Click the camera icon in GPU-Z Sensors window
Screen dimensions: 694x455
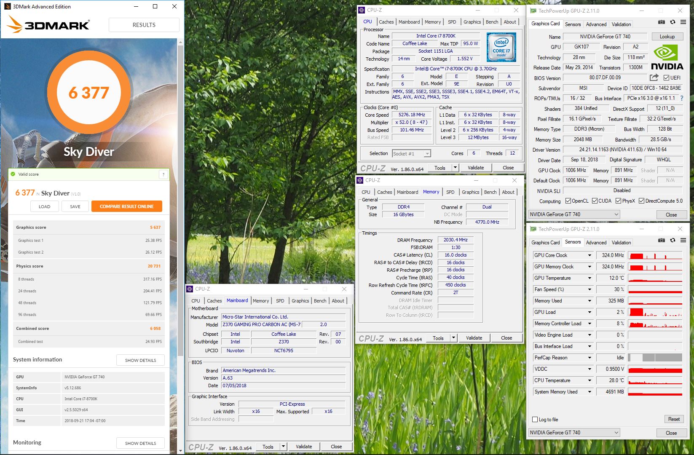(662, 240)
